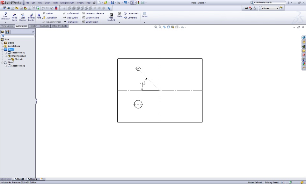This screenshot has width=306, height=184.
Task: Go to the Sheet2 bottom tab
Action: point(32,179)
